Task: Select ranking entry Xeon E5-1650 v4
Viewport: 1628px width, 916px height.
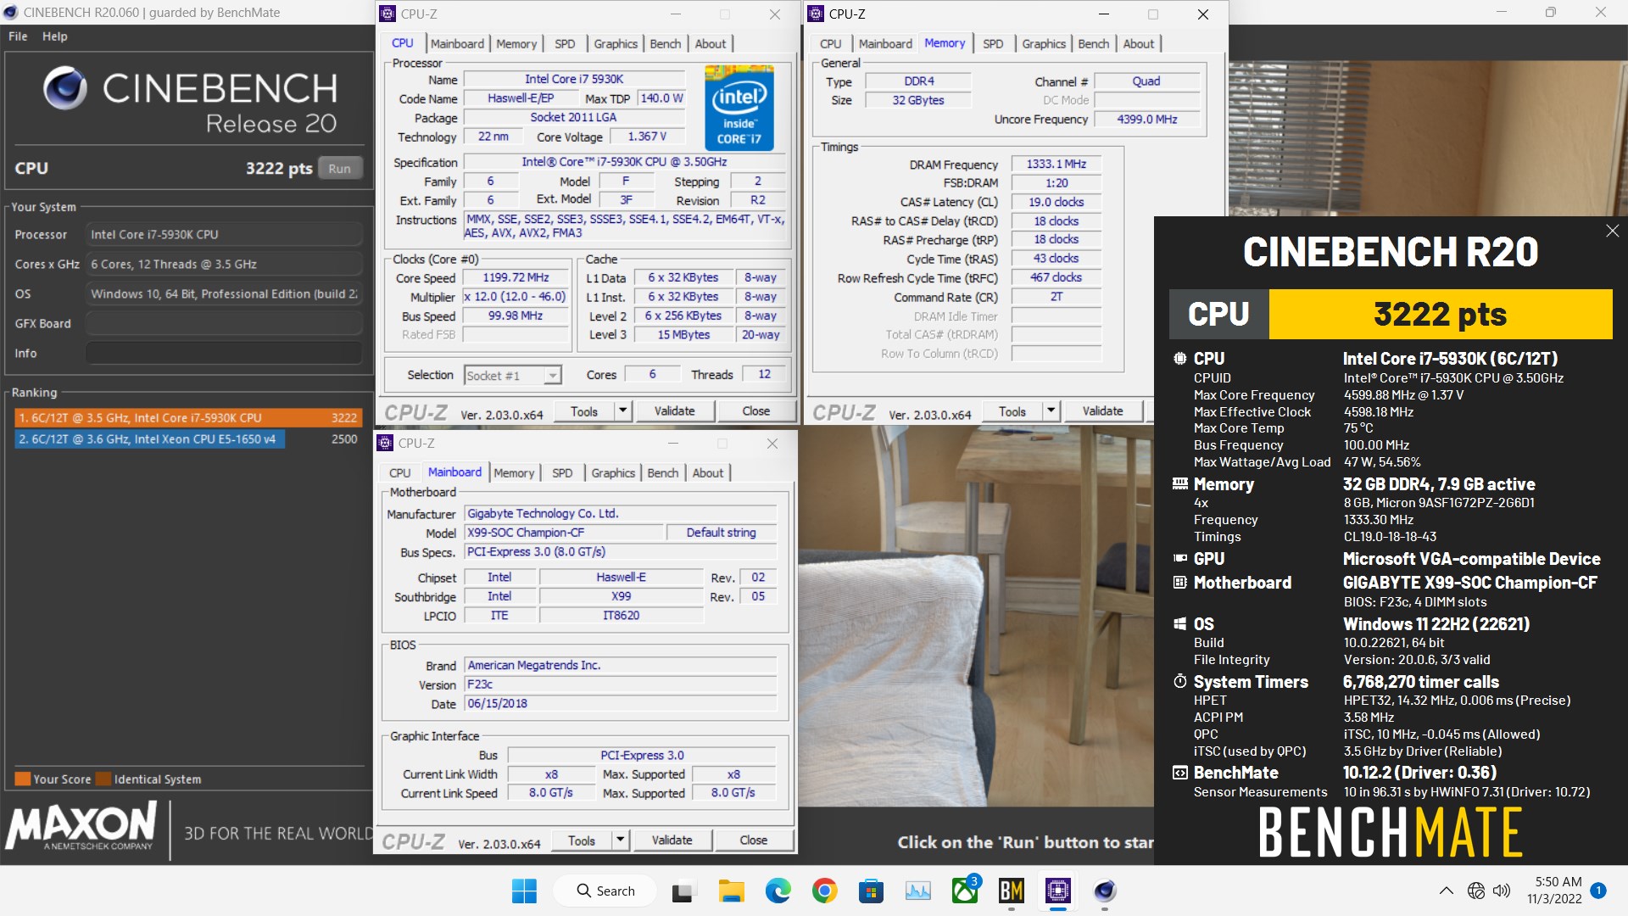Action: pyautogui.click(x=188, y=438)
